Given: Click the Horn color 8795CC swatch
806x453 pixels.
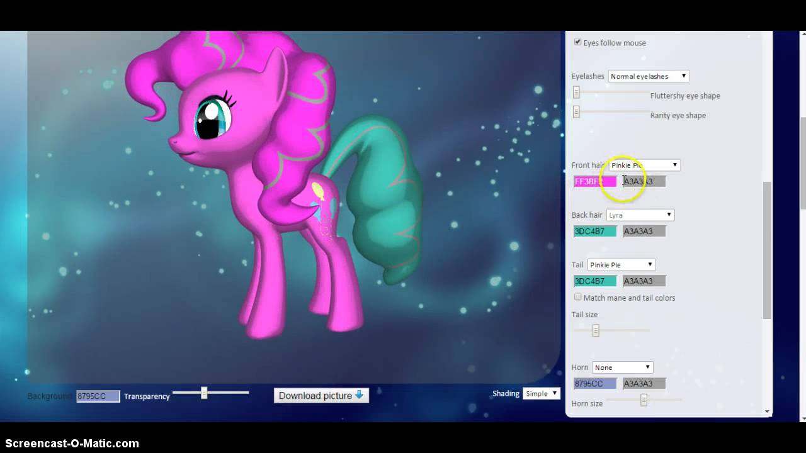Looking at the screenshot, I should (x=594, y=384).
